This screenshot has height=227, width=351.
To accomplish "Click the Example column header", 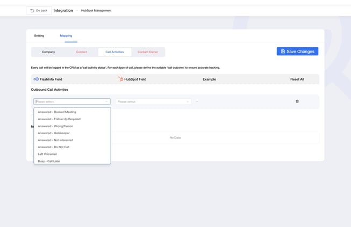I will 209,79.
